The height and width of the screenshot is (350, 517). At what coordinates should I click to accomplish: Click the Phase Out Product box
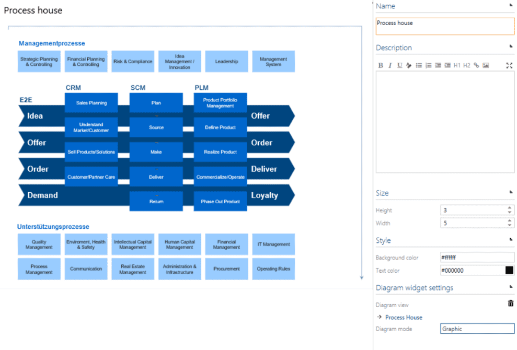pyautogui.click(x=220, y=201)
